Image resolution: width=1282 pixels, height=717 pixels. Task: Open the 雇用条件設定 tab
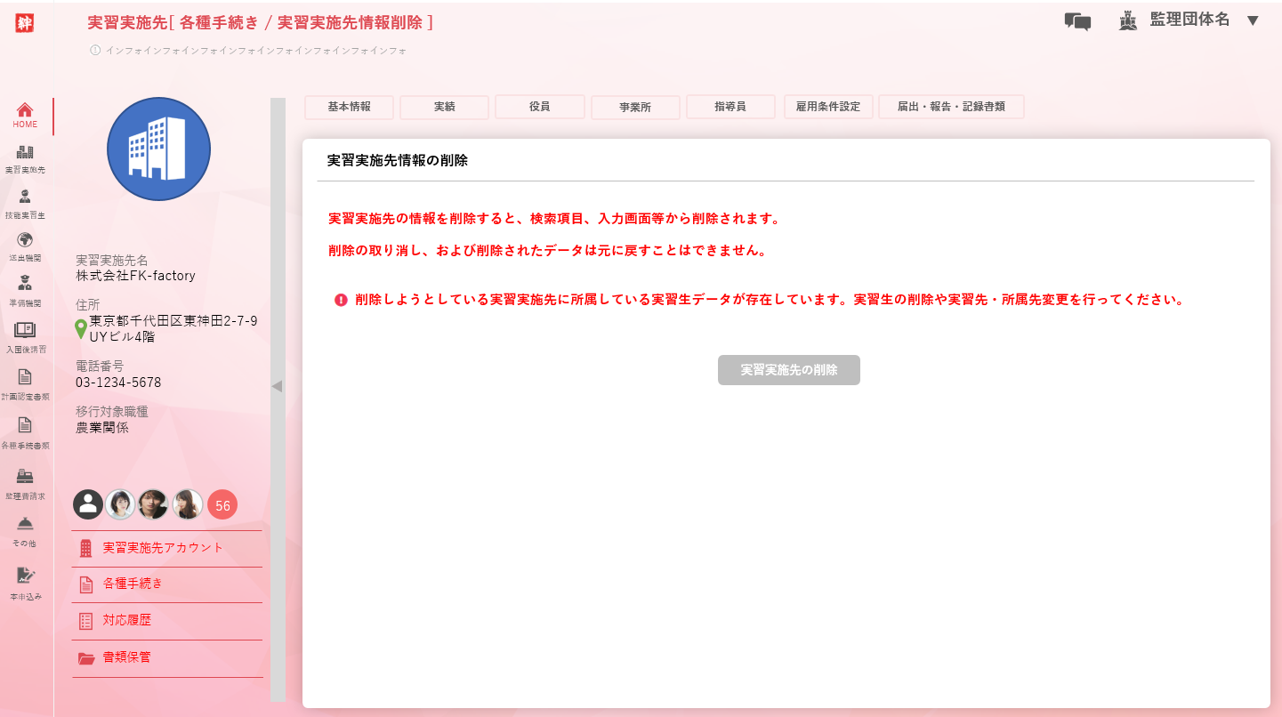pyautogui.click(x=827, y=107)
